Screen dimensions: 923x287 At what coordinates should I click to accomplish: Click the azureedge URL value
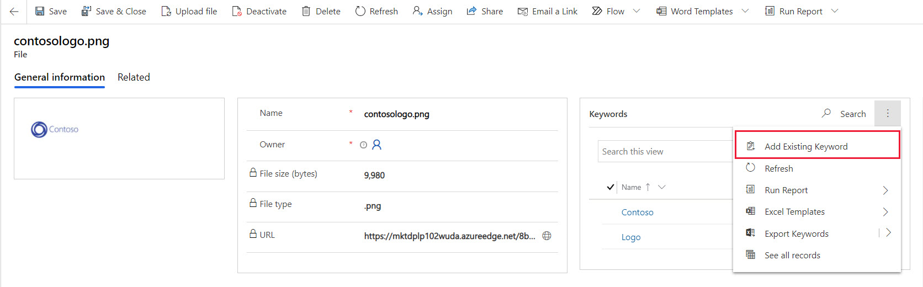point(449,236)
